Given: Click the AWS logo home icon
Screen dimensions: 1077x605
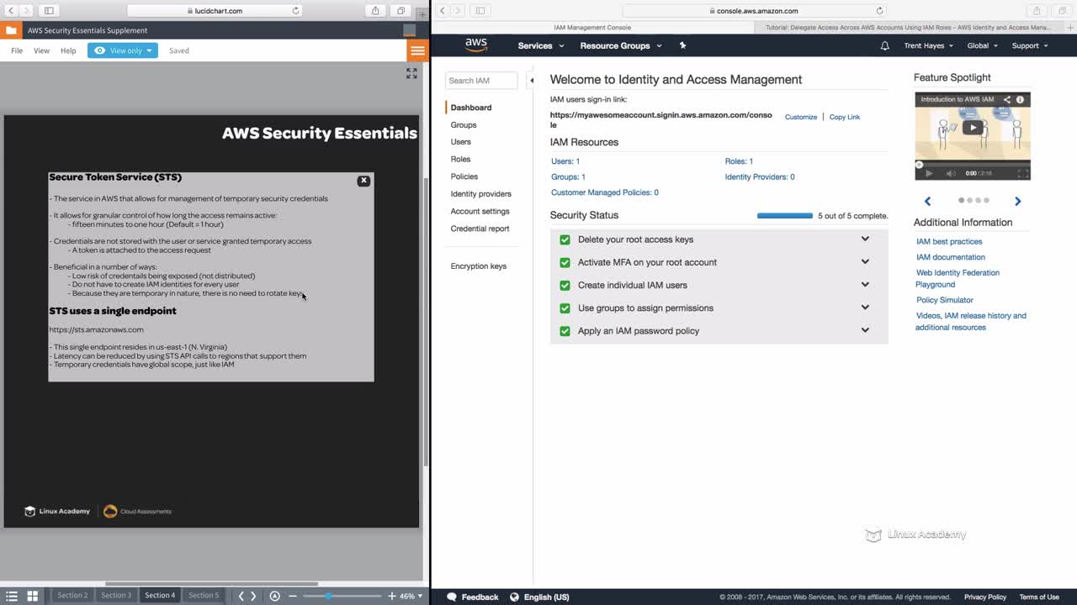Looking at the screenshot, I should (475, 45).
